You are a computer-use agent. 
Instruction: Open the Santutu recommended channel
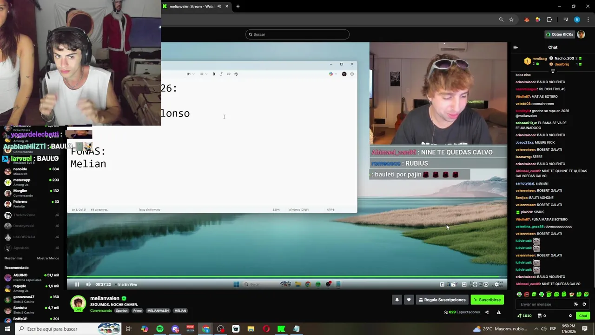tap(32, 310)
